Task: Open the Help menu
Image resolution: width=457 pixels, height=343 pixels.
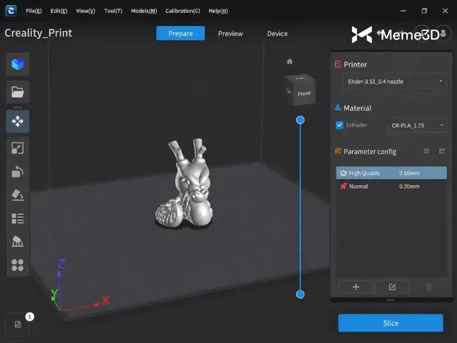Action: click(218, 11)
